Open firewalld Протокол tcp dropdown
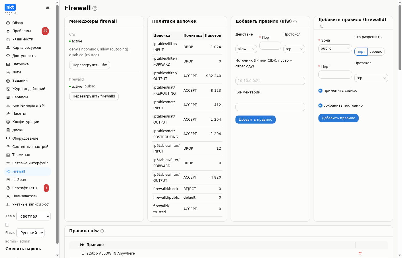Viewport: 402px width, 258px height. [x=371, y=78]
